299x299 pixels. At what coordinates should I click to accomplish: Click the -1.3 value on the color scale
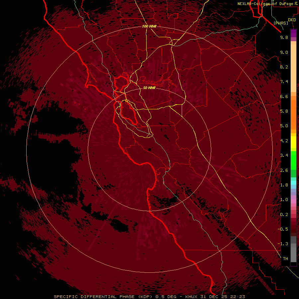[283, 244]
